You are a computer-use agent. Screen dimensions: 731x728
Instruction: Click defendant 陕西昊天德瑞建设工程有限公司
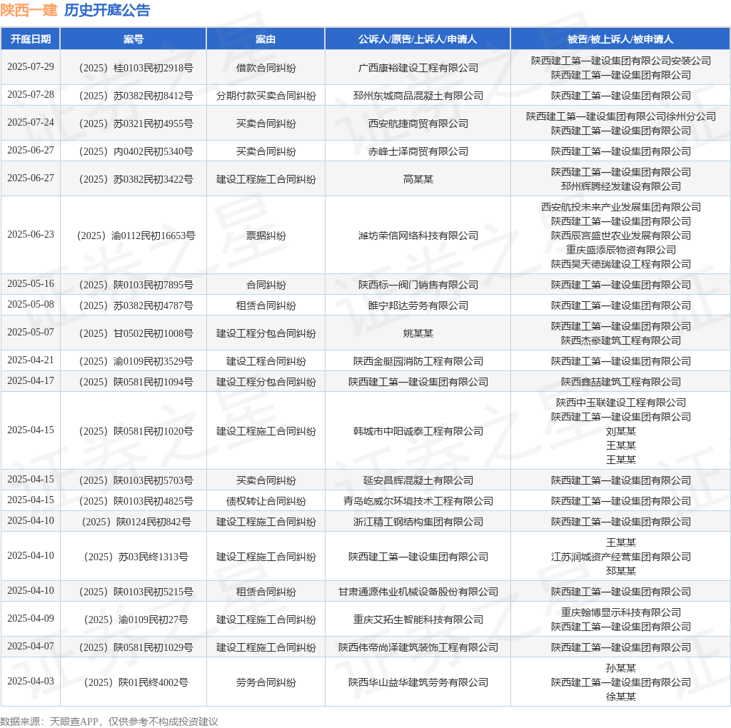pyautogui.click(x=620, y=264)
